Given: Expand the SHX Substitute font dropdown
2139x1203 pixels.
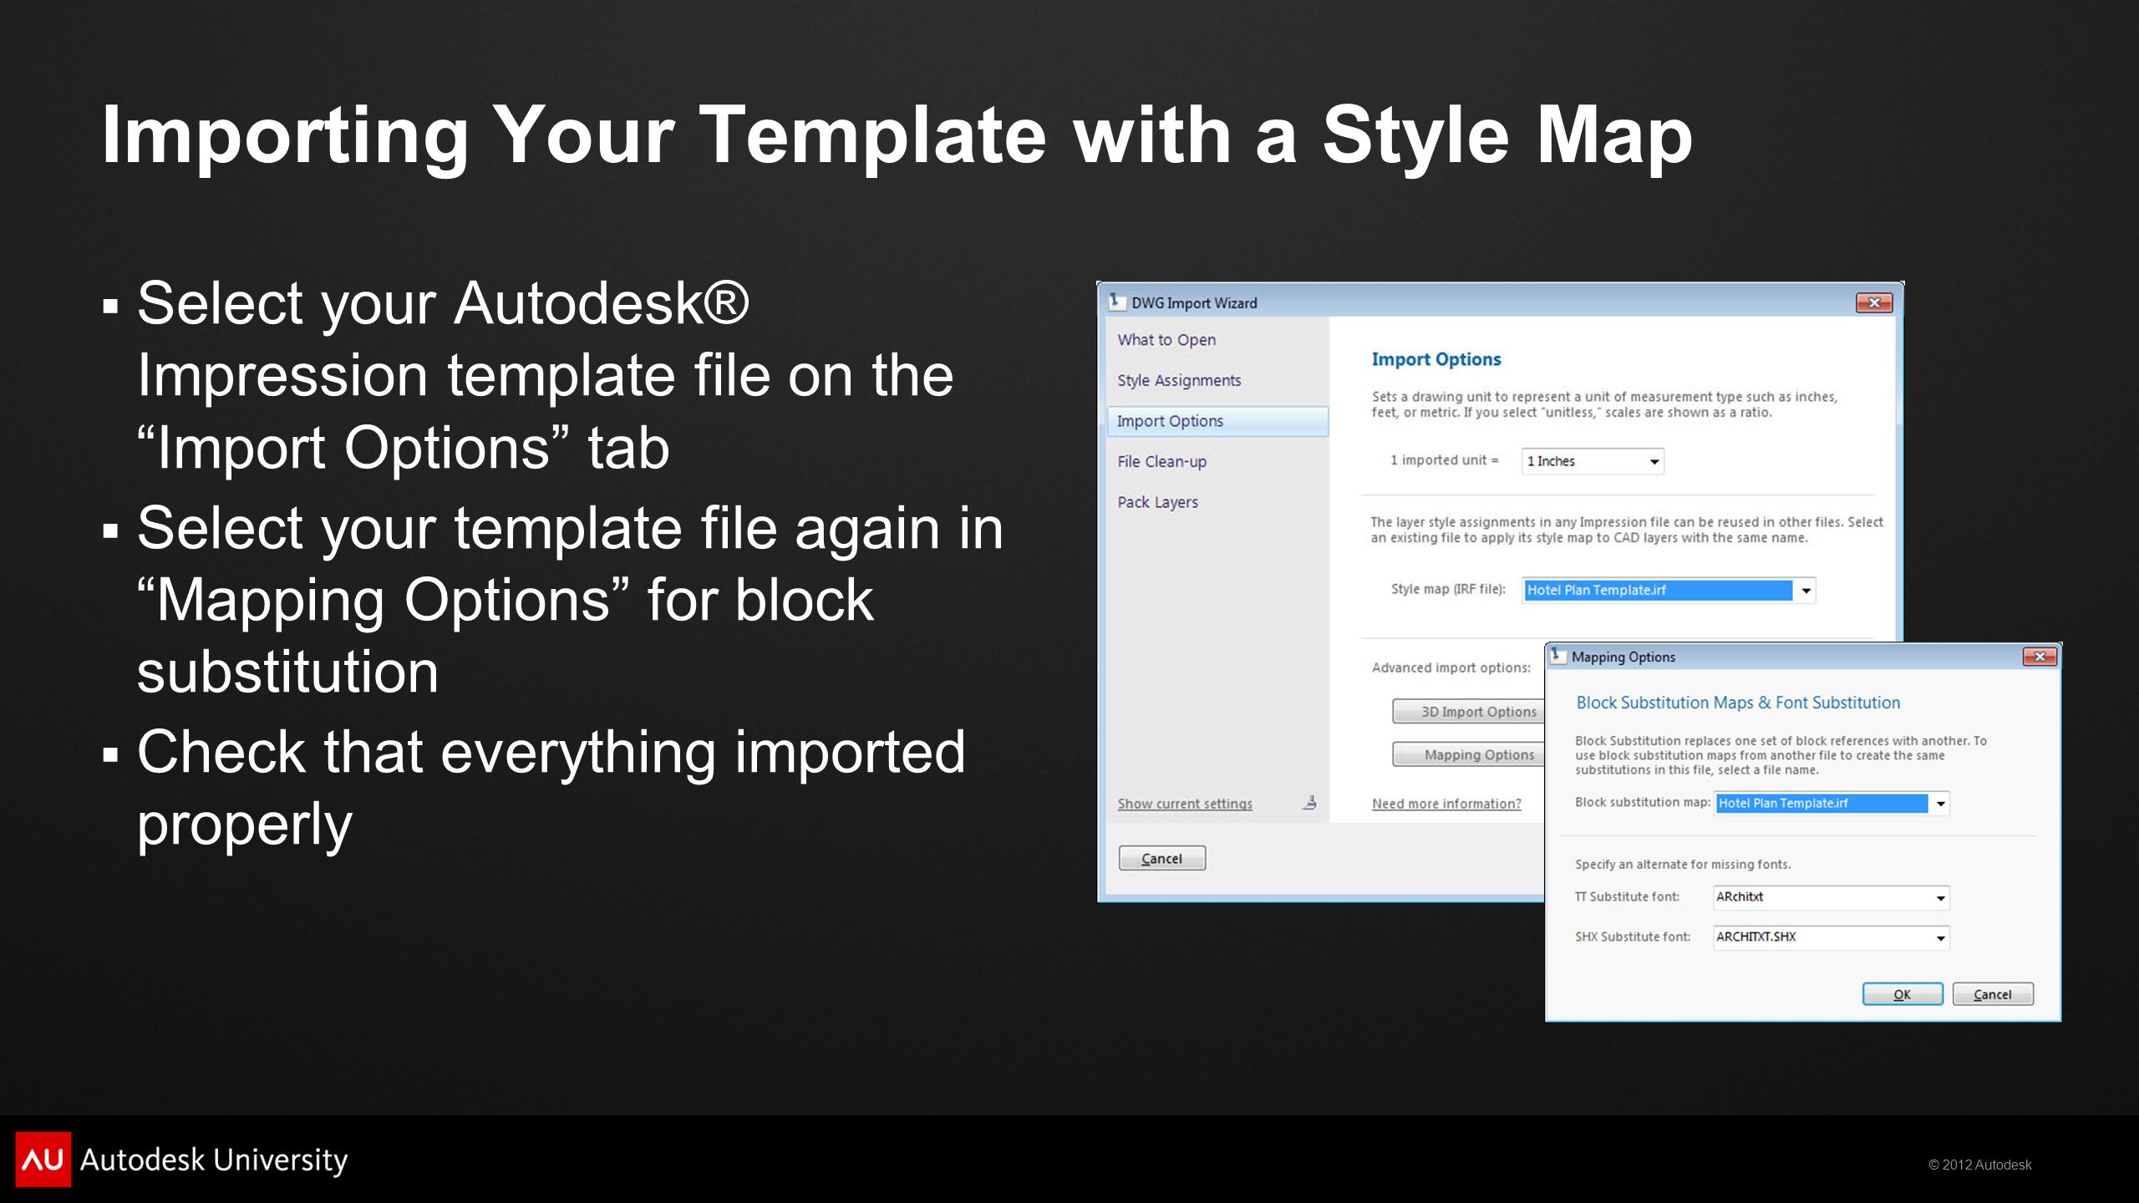Looking at the screenshot, I should tap(1940, 938).
